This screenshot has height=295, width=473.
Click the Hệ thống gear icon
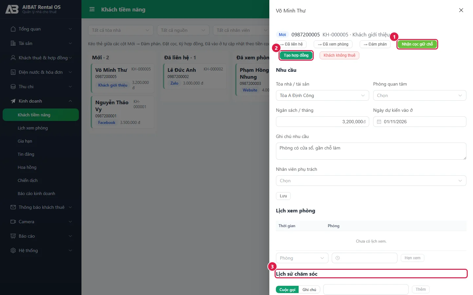click(x=13, y=250)
